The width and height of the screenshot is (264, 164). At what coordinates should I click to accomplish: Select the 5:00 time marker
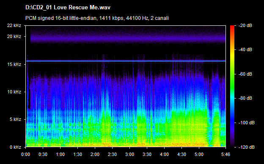point(199,154)
